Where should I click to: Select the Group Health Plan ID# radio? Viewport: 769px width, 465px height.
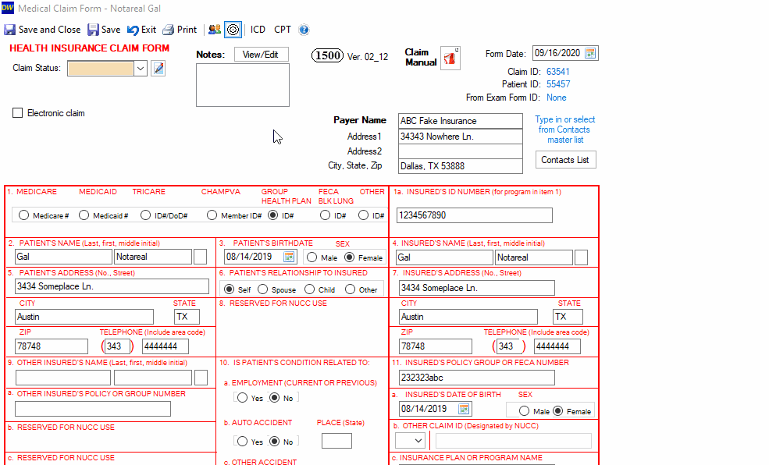273,215
